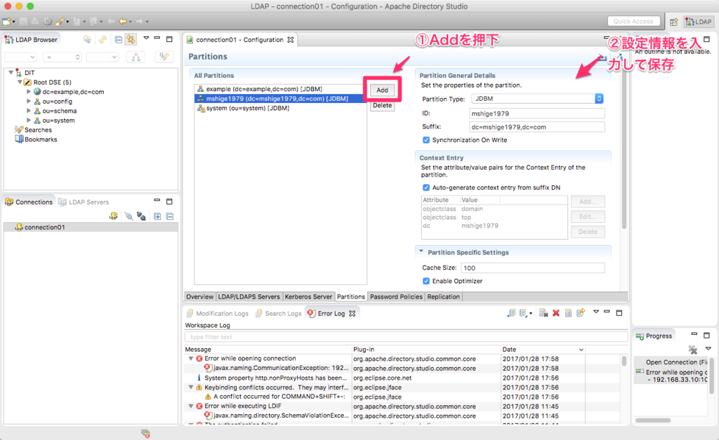Select connection01 in Connections list
This screenshot has width=719, height=440.
[x=91, y=227]
